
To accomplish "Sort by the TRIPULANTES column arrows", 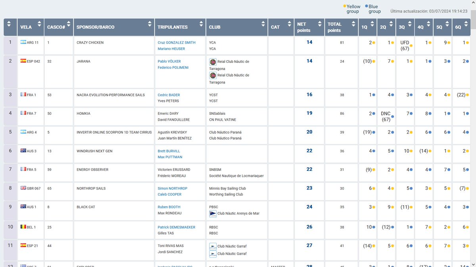I will (x=202, y=24).
